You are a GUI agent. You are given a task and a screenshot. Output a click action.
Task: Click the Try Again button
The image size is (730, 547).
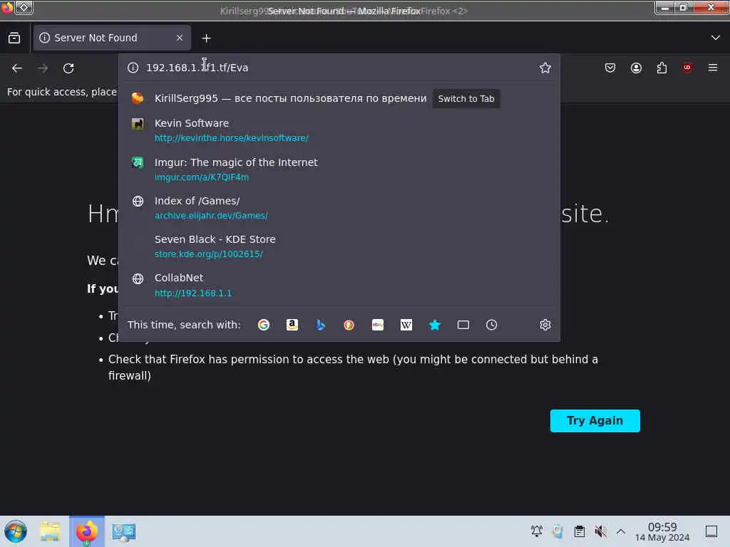coord(595,421)
